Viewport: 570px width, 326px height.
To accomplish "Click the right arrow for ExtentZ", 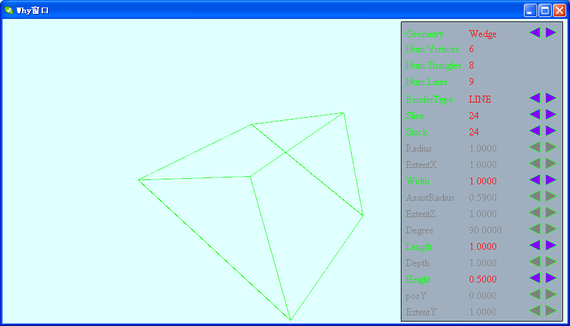I will click(551, 213).
